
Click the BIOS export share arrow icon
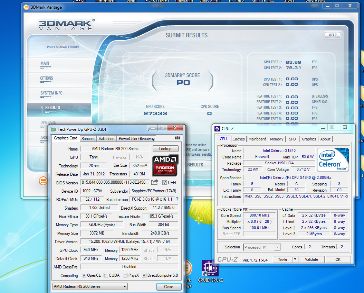pos(155,182)
